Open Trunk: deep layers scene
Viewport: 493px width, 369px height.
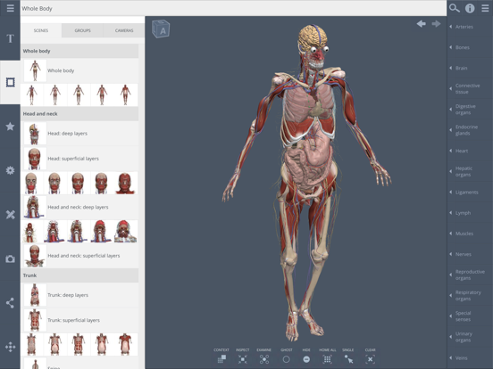click(79, 295)
